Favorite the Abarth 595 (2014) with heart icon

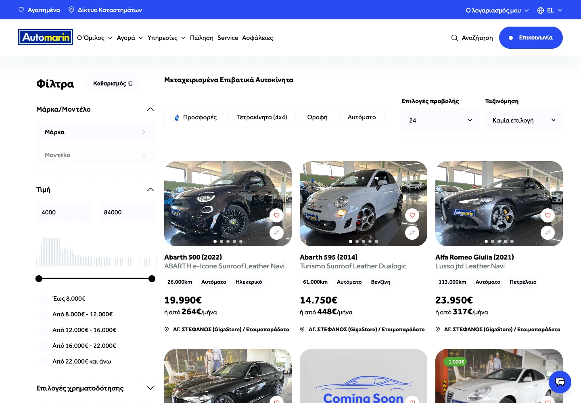pos(412,215)
